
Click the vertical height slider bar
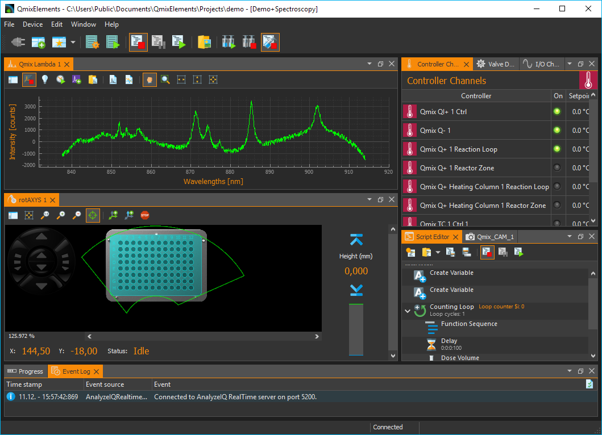(x=355, y=329)
